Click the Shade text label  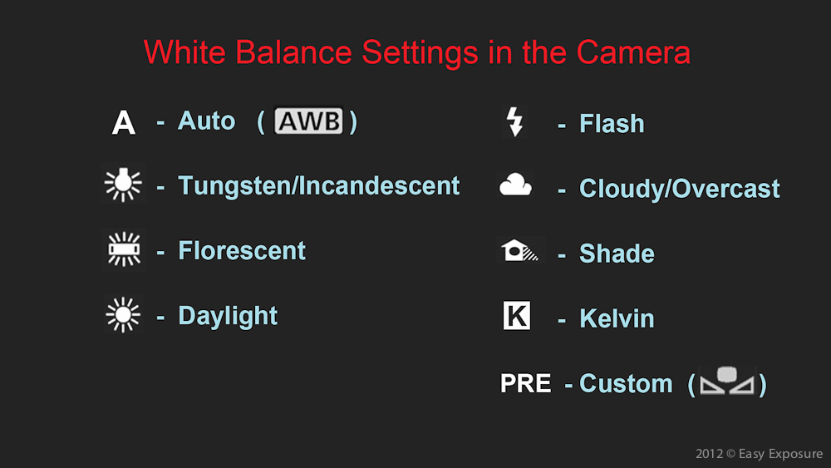click(617, 254)
